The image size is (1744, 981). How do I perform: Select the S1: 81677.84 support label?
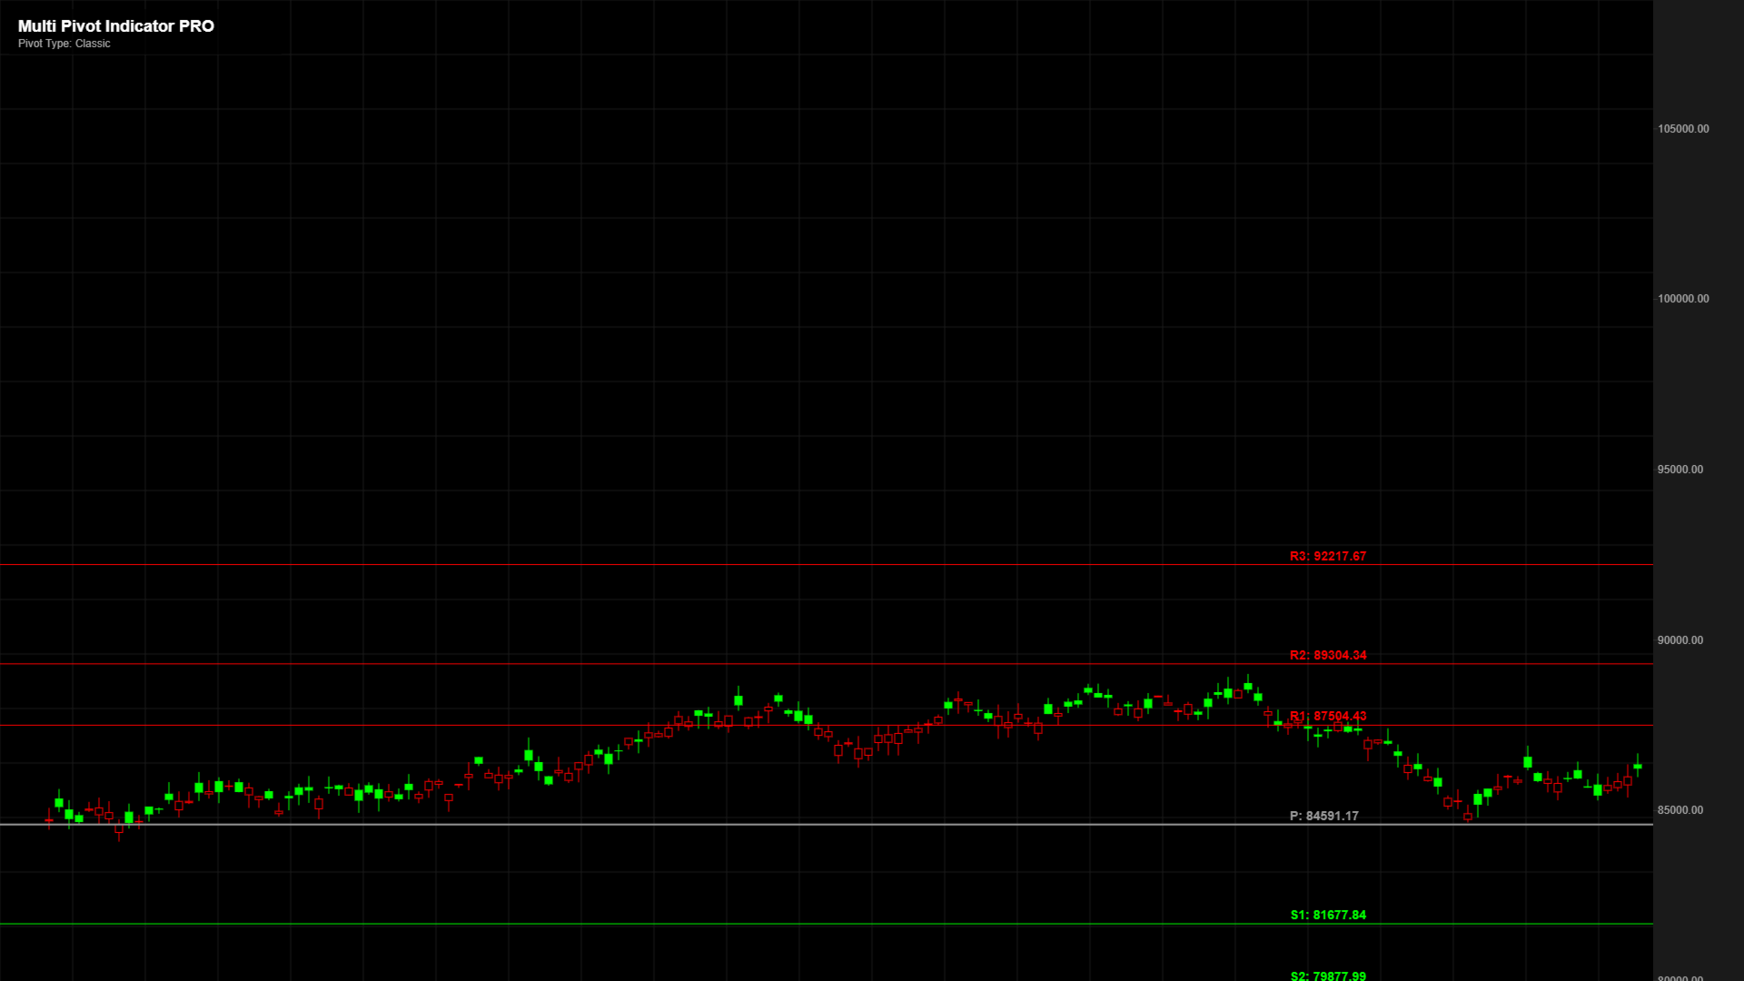(x=1327, y=915)
